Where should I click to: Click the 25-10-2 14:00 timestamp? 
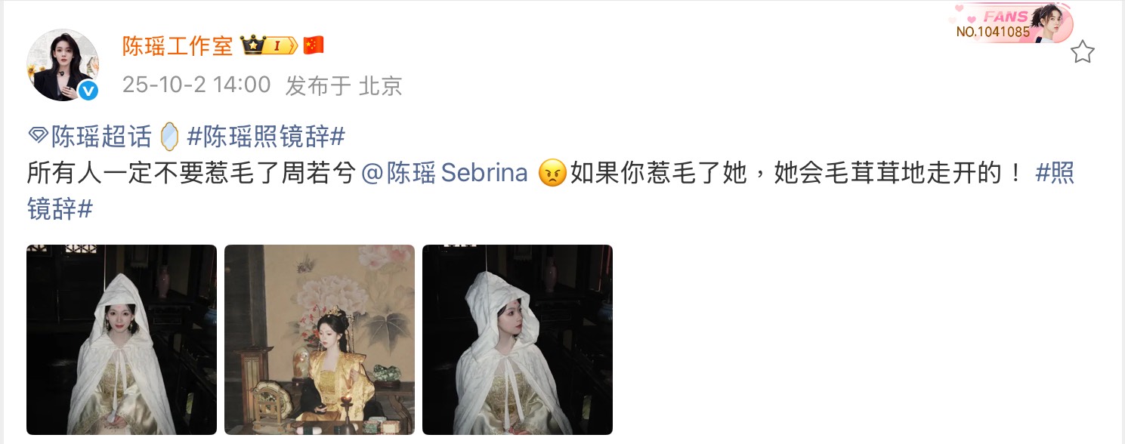point(196,85)
